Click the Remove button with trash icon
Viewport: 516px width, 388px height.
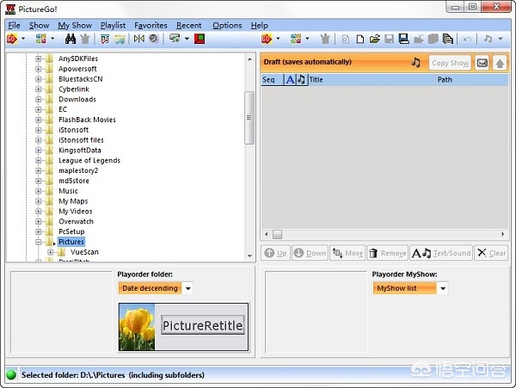point(388,253)
